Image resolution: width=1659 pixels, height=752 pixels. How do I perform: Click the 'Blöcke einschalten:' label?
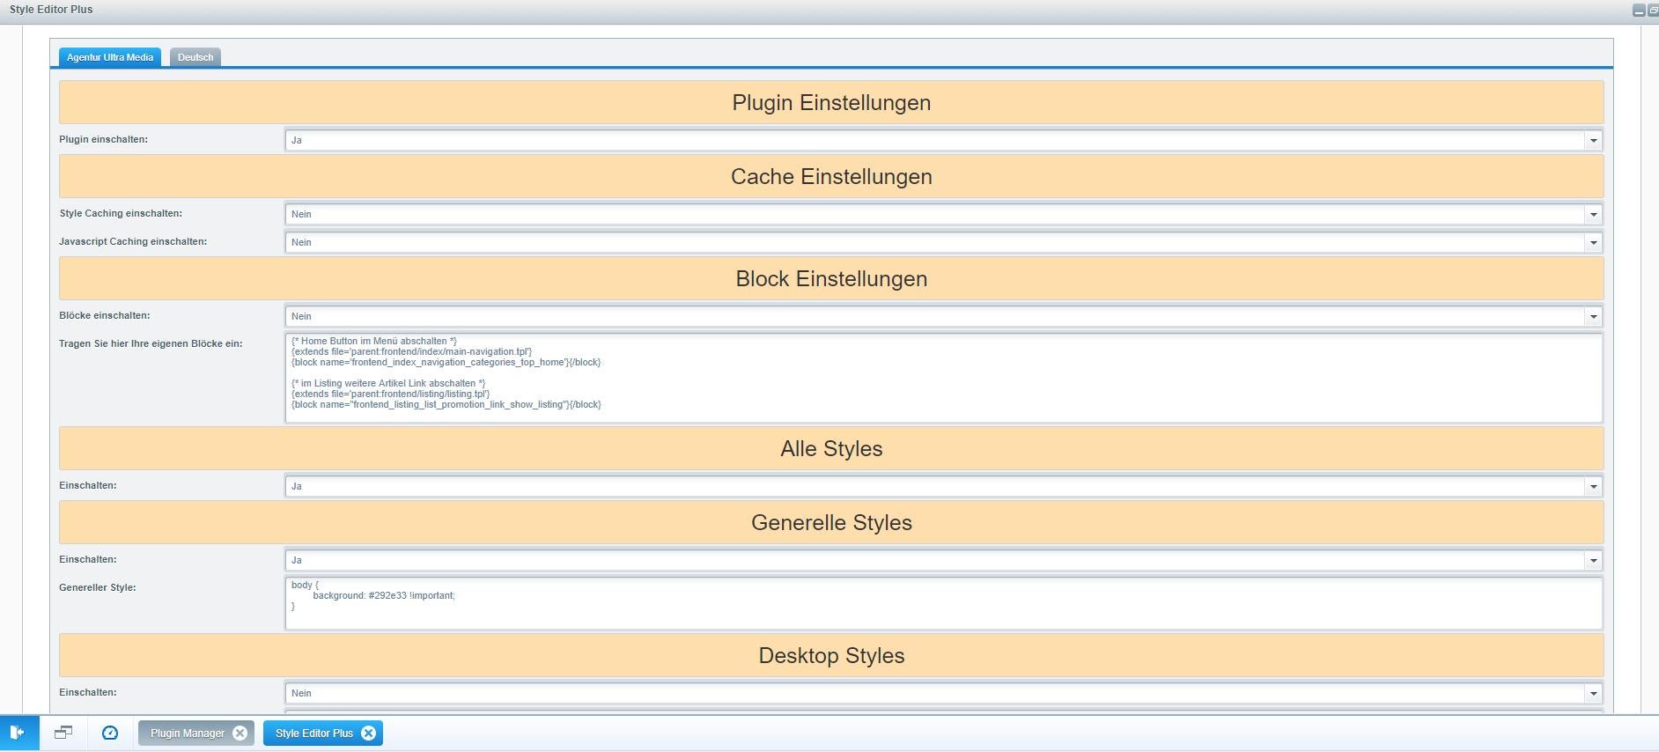click(104, 315)
